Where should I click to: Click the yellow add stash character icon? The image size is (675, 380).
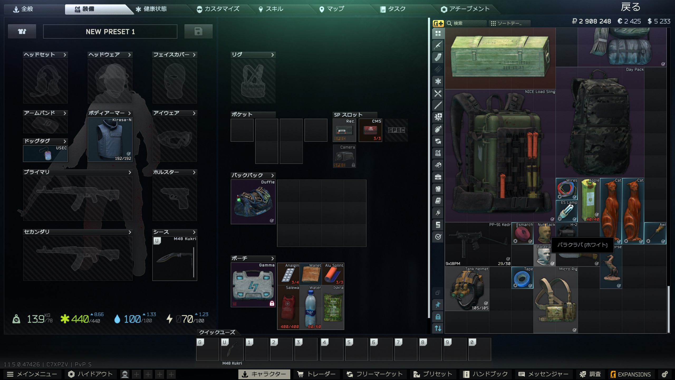pyautogui.click(x=438, y=23)
